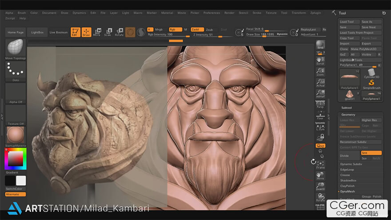Click the BPR render icon
Viewport: 391px width, 220px height.
pos(320,44)
